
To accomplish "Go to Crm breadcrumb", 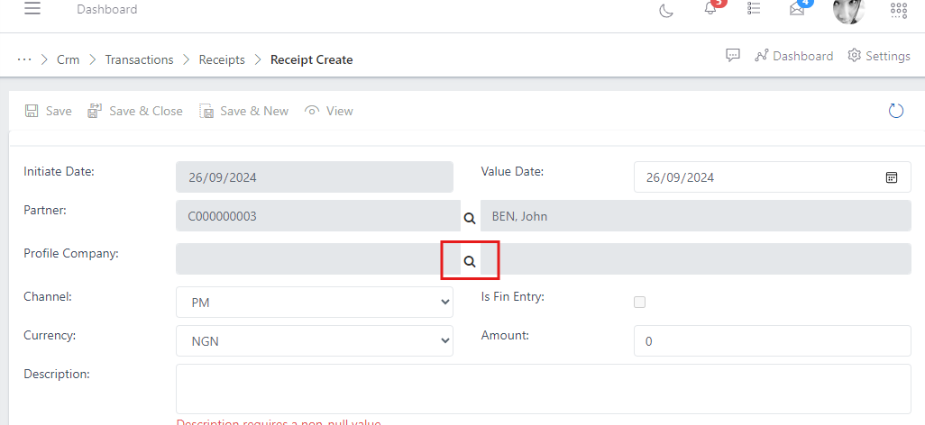I will pyautogui.click(x=68, y=59).
